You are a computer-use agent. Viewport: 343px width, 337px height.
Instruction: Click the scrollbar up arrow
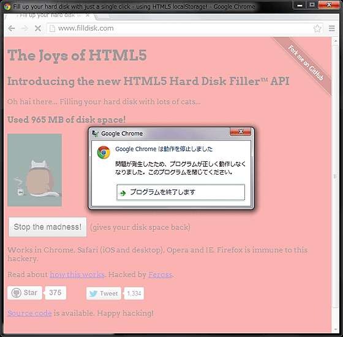pos(336,40)
